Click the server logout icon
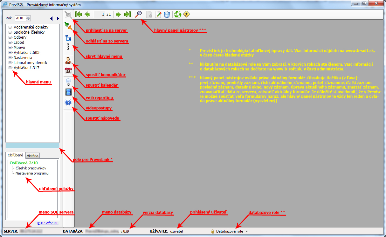Image resolution: width=386 pixels, height=237 pixels. (x=68, y=27)
